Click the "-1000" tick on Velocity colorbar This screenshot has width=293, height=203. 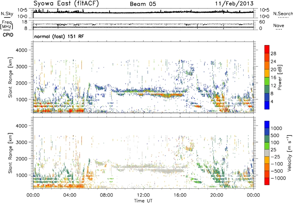coord(278,178)
